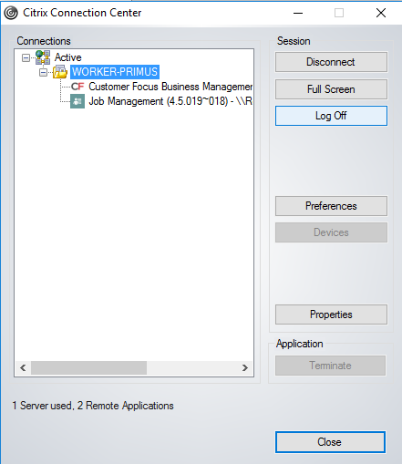The width and height of the screenshot is (402, 464).
Task: Click the horizontal scrollbar left arrow
Action: click(23, 368)
